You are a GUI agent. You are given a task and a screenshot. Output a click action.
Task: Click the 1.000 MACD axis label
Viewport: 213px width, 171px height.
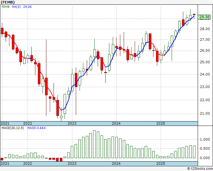pyautogui.click(x=205, y=139)
